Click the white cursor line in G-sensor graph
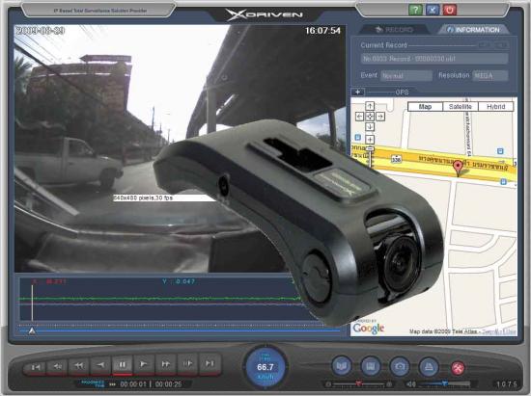The image size is (531, 396). coord(32,303)
